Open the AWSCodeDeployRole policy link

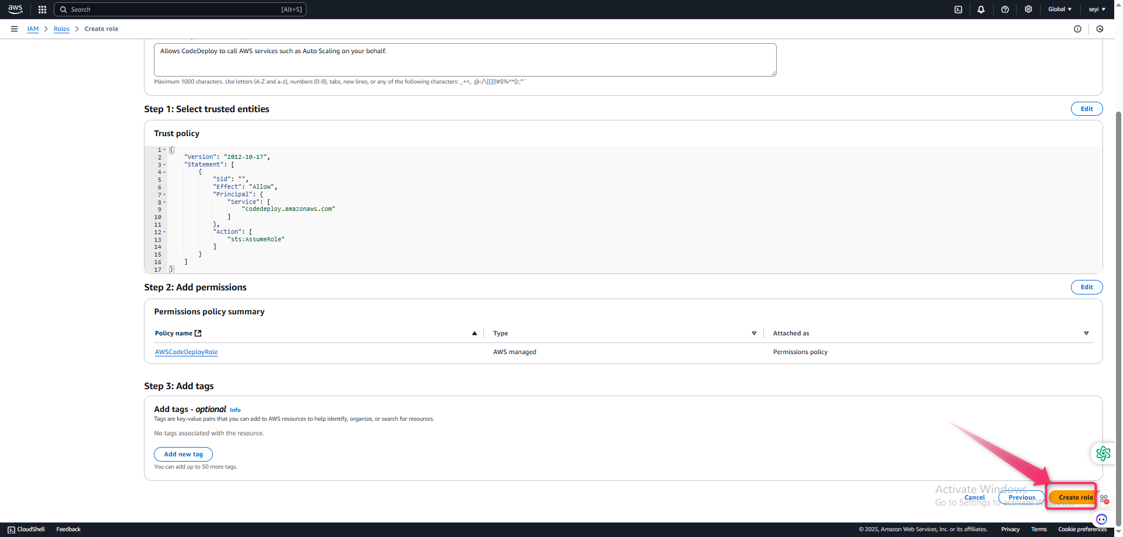click(x=186, y=352)
